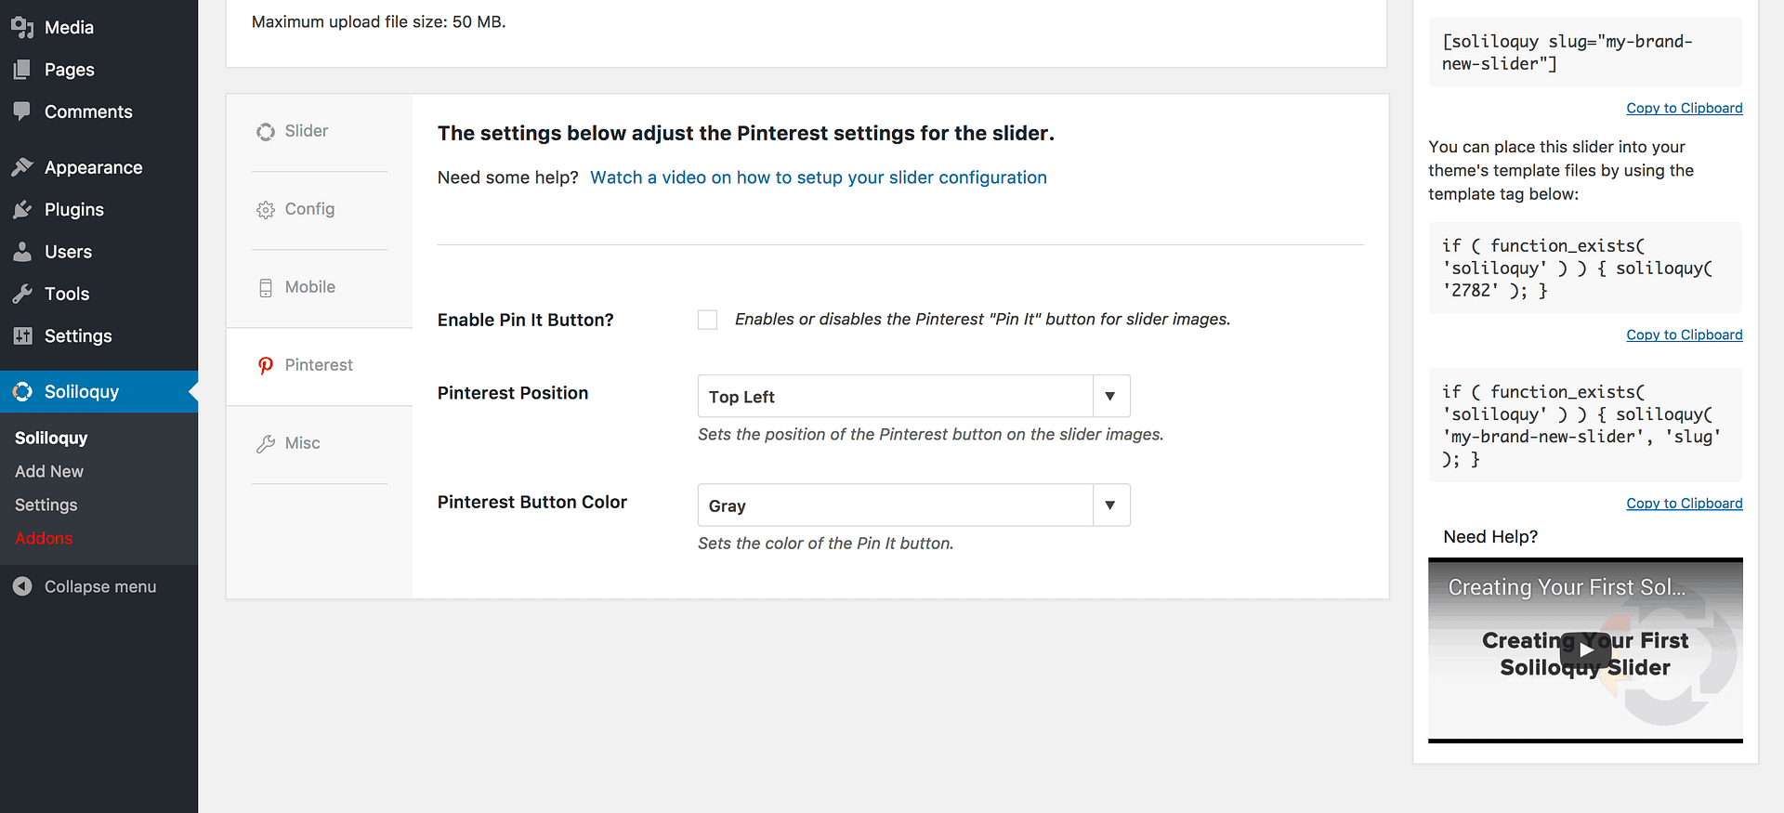Copy the shortcode to clipboard
Screen dimensions: 1784x813
(1684, 108)
